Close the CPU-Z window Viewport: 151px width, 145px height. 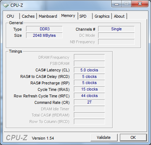pyautogui.click(x=140, y=4)
